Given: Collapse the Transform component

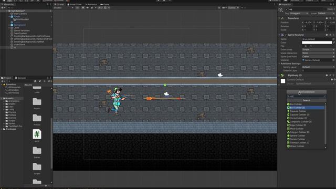Looking at the screenshot, I should coord(279,18).
